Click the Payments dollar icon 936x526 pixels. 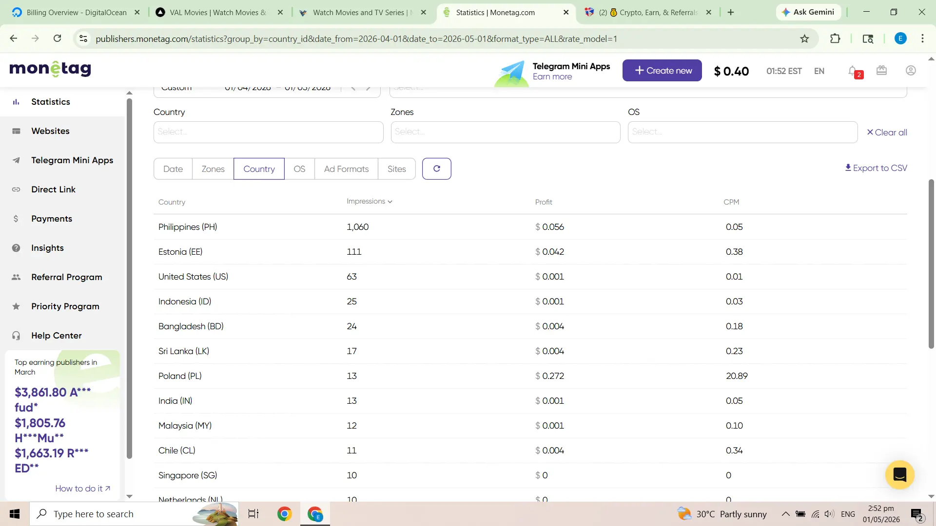tap(16, 219)
